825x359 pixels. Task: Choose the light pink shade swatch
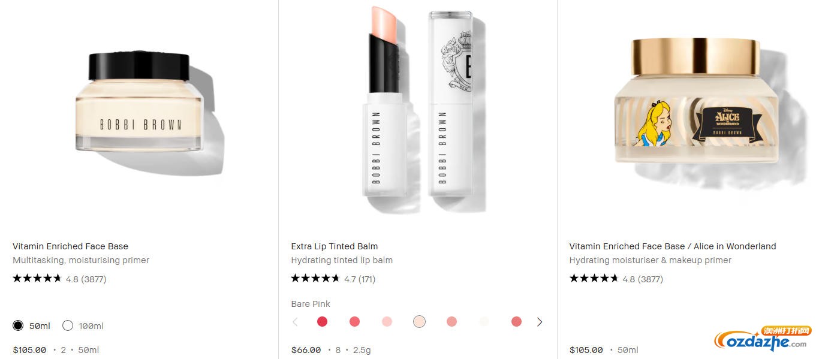tap(387, 322)
